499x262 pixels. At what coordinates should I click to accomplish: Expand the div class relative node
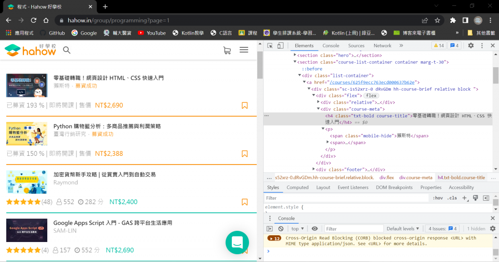(318, 102)
